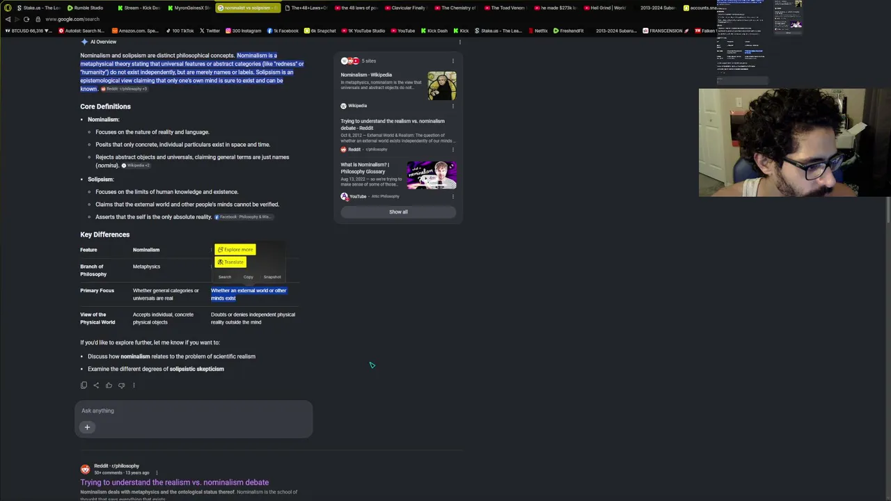The width and height of the screenshot is (891, 501).
Task: Open the Nominalism Wikipedia portrait thumbnail
Action: point(442,86)
